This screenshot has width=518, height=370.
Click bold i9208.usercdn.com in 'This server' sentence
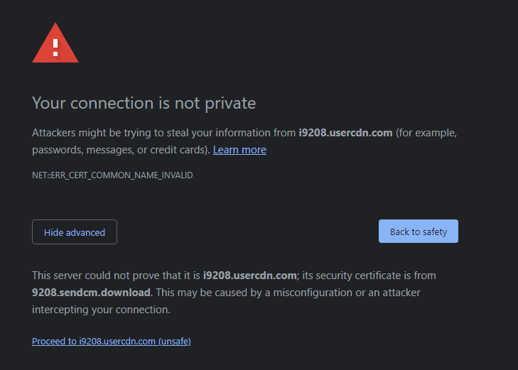[x=249, y=276]
